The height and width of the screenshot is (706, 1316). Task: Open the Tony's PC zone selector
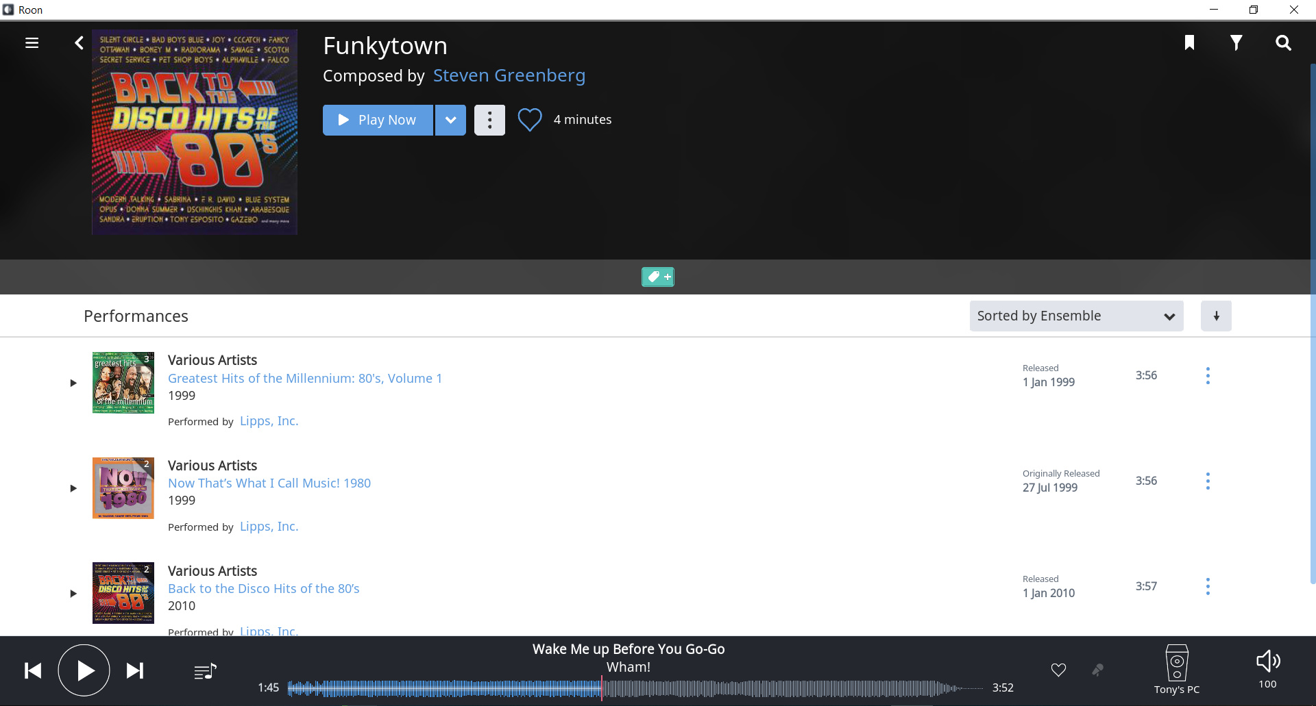[1177, 670]
